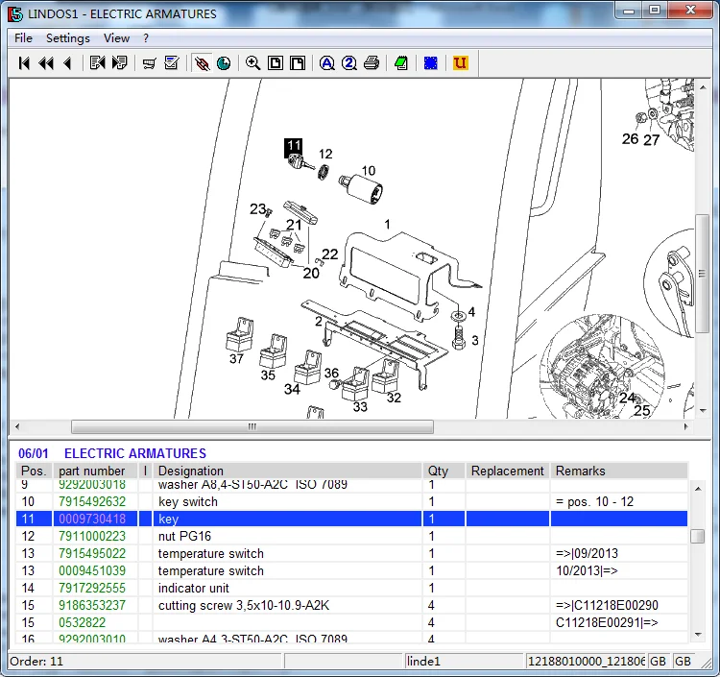
Task: Open the shopping cart icon
Action: click(x=149, y=63)
